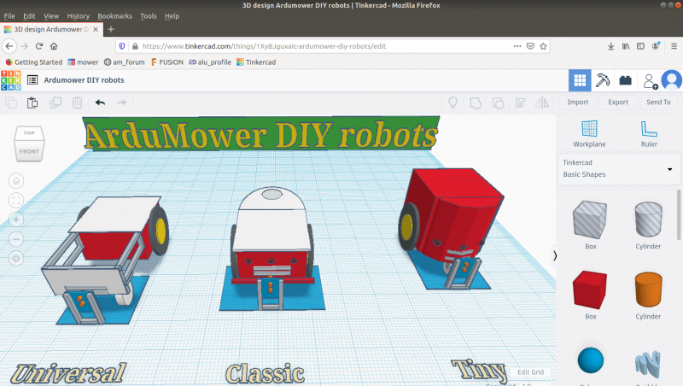Open page actions three-dots menu
683x386 pixels.
(x=517, y=46)
